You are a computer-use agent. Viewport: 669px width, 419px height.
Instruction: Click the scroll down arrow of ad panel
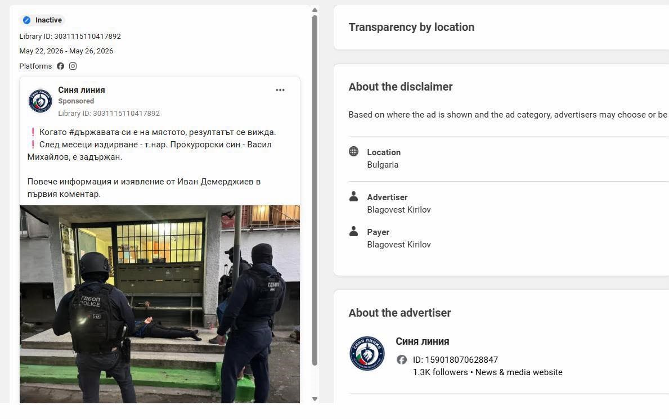tap(315, 399)
